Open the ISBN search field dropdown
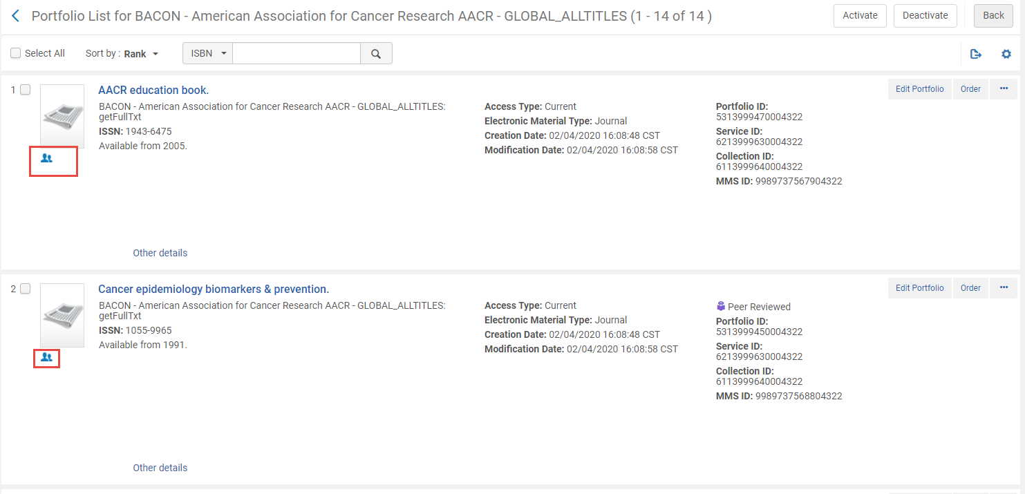 [207, 53]
